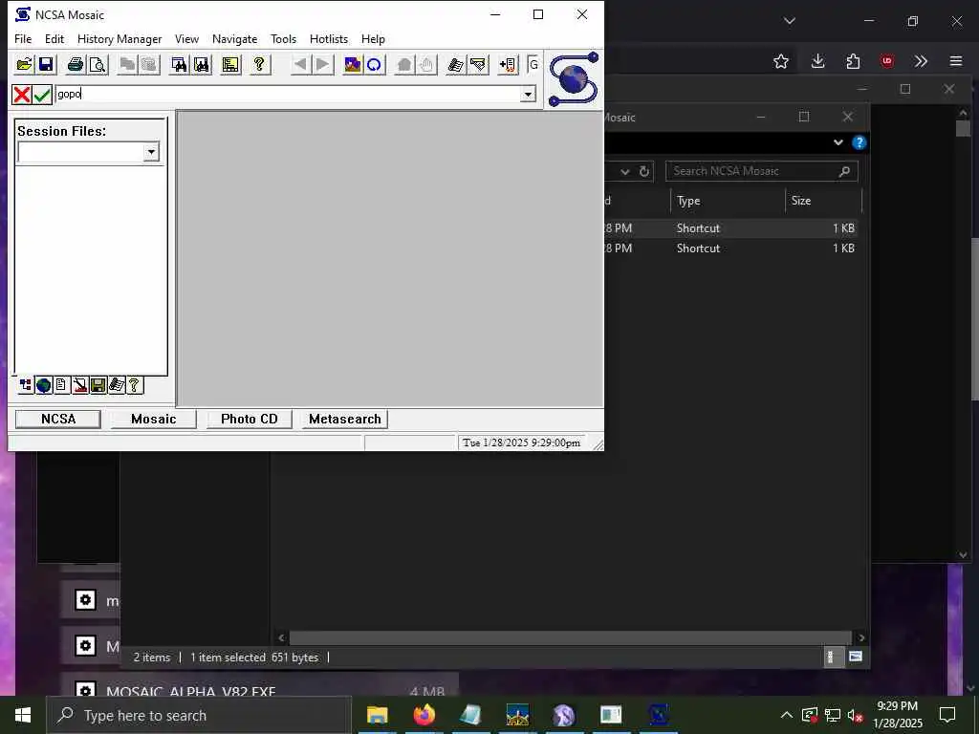Viewport: 979px width, 734px height.
Task: Click the refresh icon in File Explorer
Action: tap(644, 171)
